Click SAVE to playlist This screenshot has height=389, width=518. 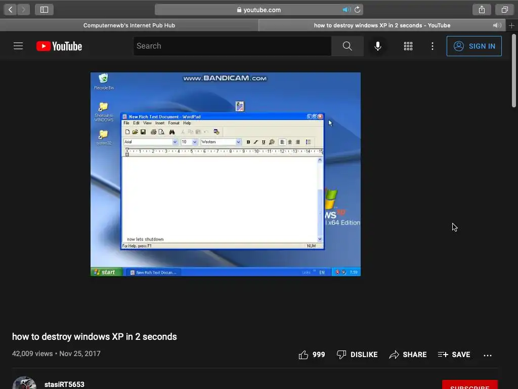click(x=454, y=355)
